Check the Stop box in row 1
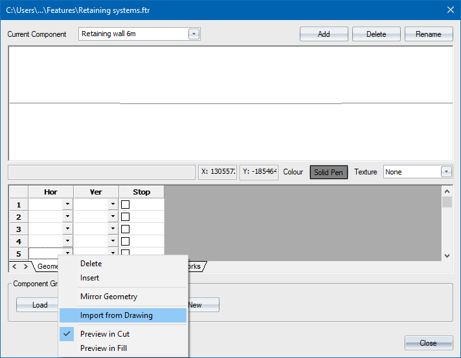Screen dimensions: 461x358 pyautogui.click(x=126, y=205)
